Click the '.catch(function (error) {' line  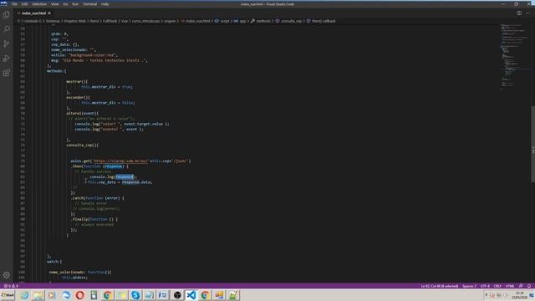pyautogui.click(x=98, y=198)
